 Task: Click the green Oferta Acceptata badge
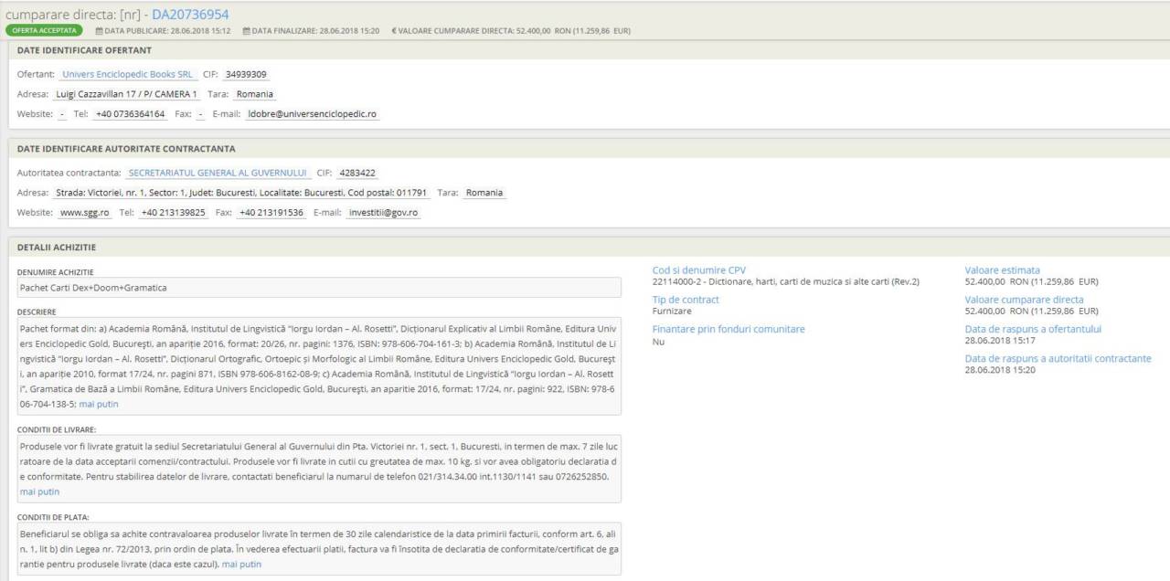tap(44, 31)
